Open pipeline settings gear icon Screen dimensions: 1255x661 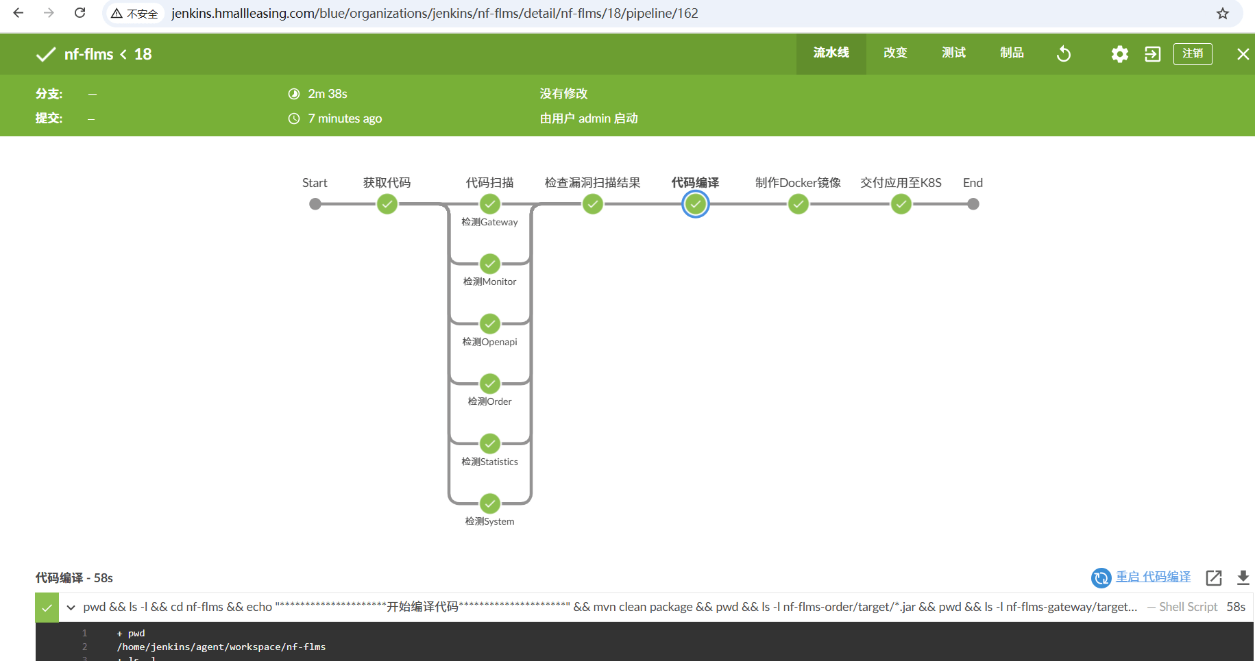coord(1119,54)
